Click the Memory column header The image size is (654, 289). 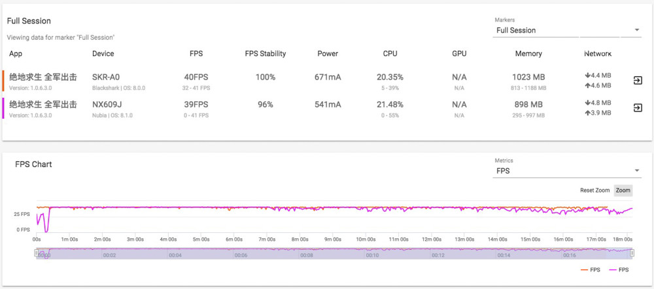pyautogui.click(x=528, y=53)
